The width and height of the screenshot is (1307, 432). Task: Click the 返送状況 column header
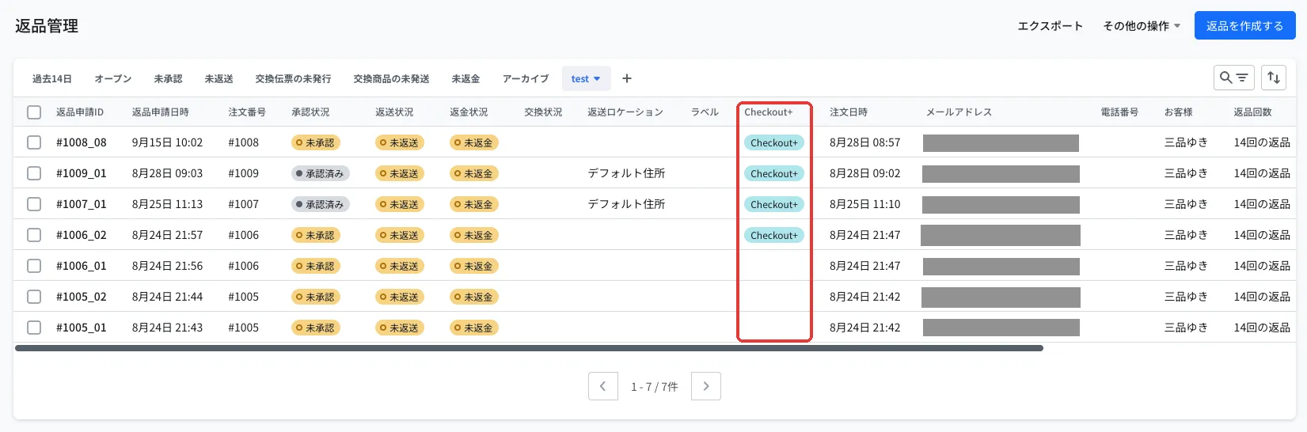[x=394, y=112]
